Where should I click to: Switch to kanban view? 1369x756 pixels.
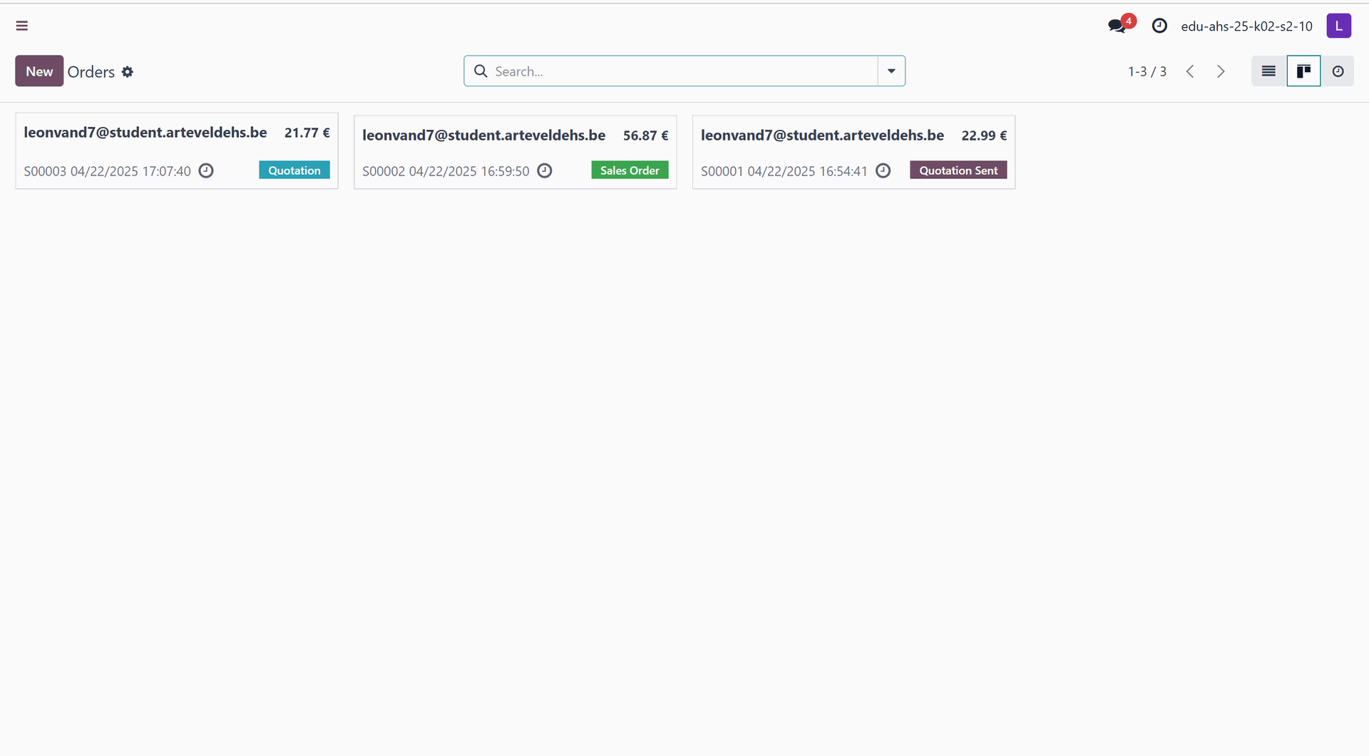pos(1303,71)
